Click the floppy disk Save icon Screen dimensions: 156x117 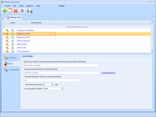[30, 11]
